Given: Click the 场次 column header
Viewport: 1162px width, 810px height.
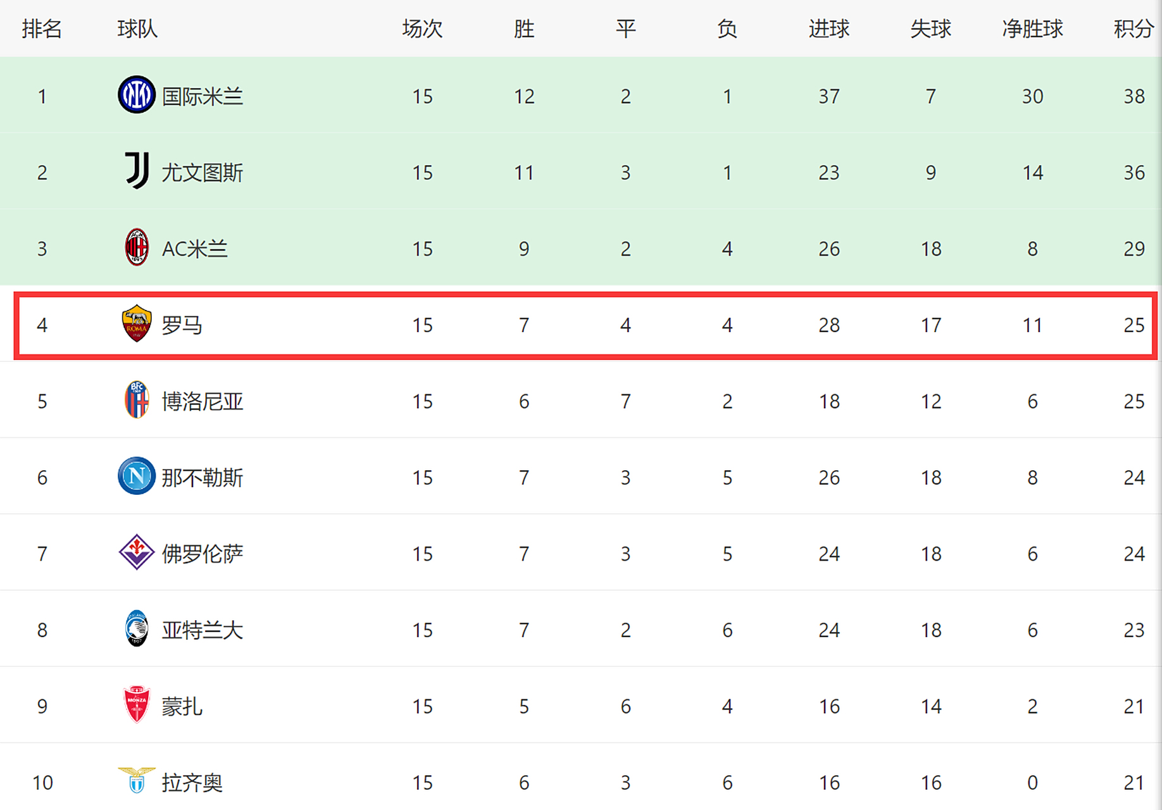Looking at the screenshot, I should (x=422, y=28).
